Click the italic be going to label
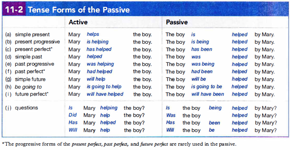 click(28, 87)
